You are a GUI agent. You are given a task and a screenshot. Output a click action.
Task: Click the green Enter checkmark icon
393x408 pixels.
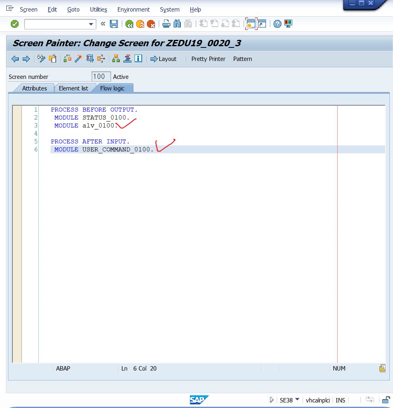(15, 24)
